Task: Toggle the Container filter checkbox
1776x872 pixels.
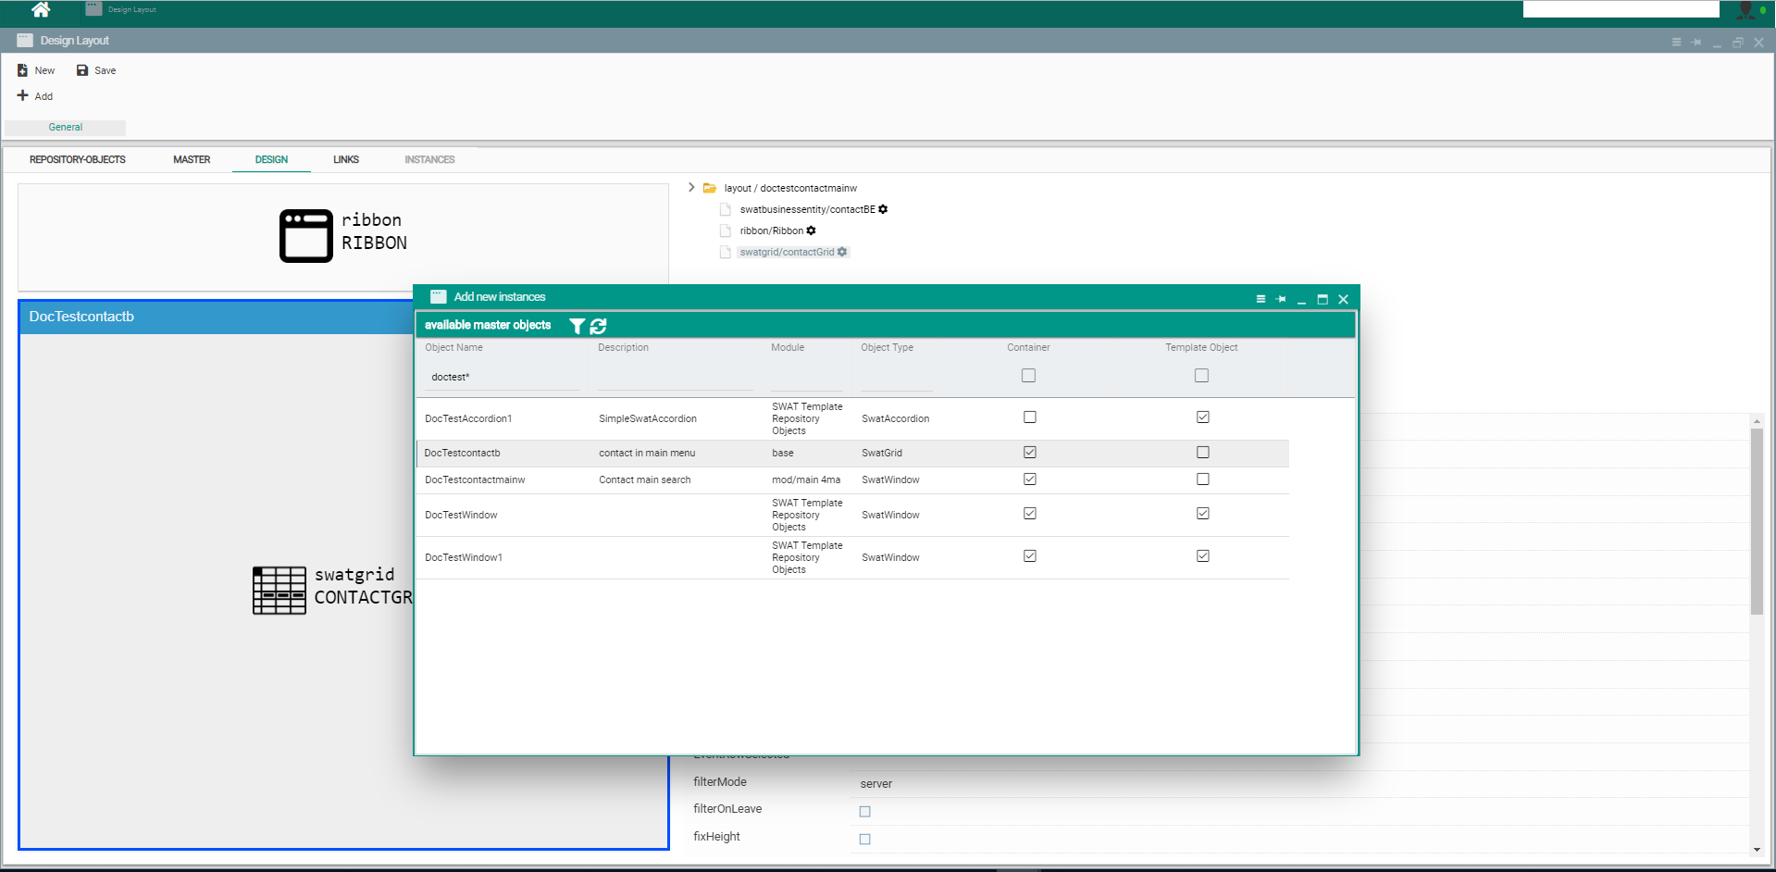Action: pyautogui.click(x=1028, y=375)
